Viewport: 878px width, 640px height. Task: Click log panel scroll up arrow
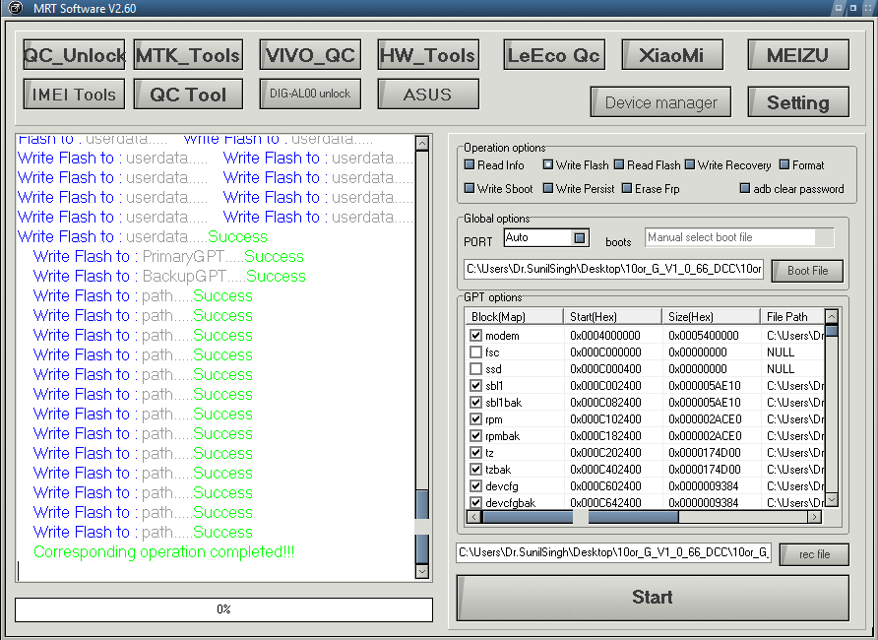pos(422,144)
